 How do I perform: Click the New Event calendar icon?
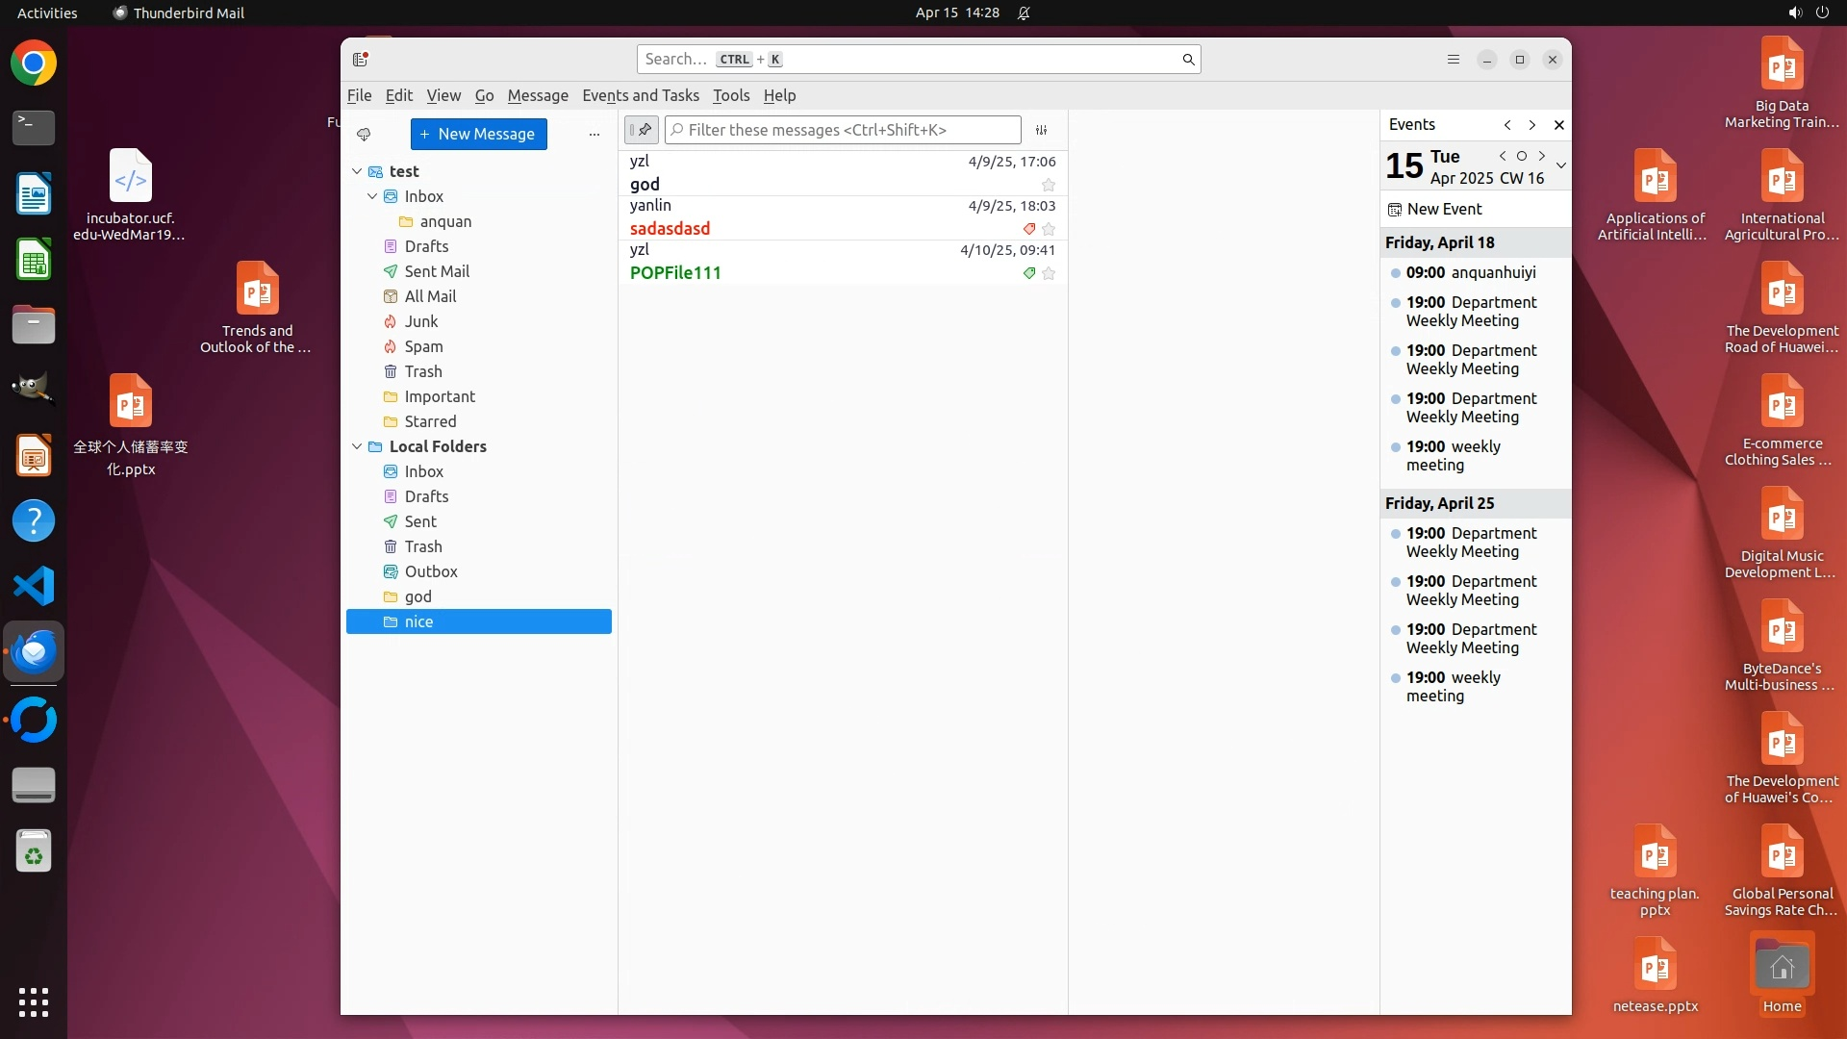1395,210
